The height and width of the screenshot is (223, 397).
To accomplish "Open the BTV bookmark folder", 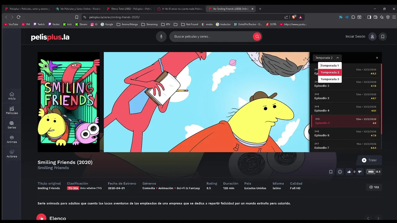I will pos(166,24).
